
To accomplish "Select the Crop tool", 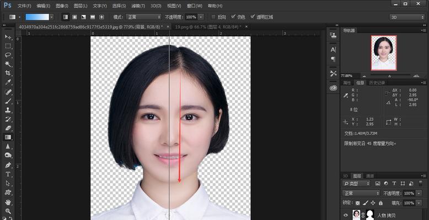I will coord(8,73).
